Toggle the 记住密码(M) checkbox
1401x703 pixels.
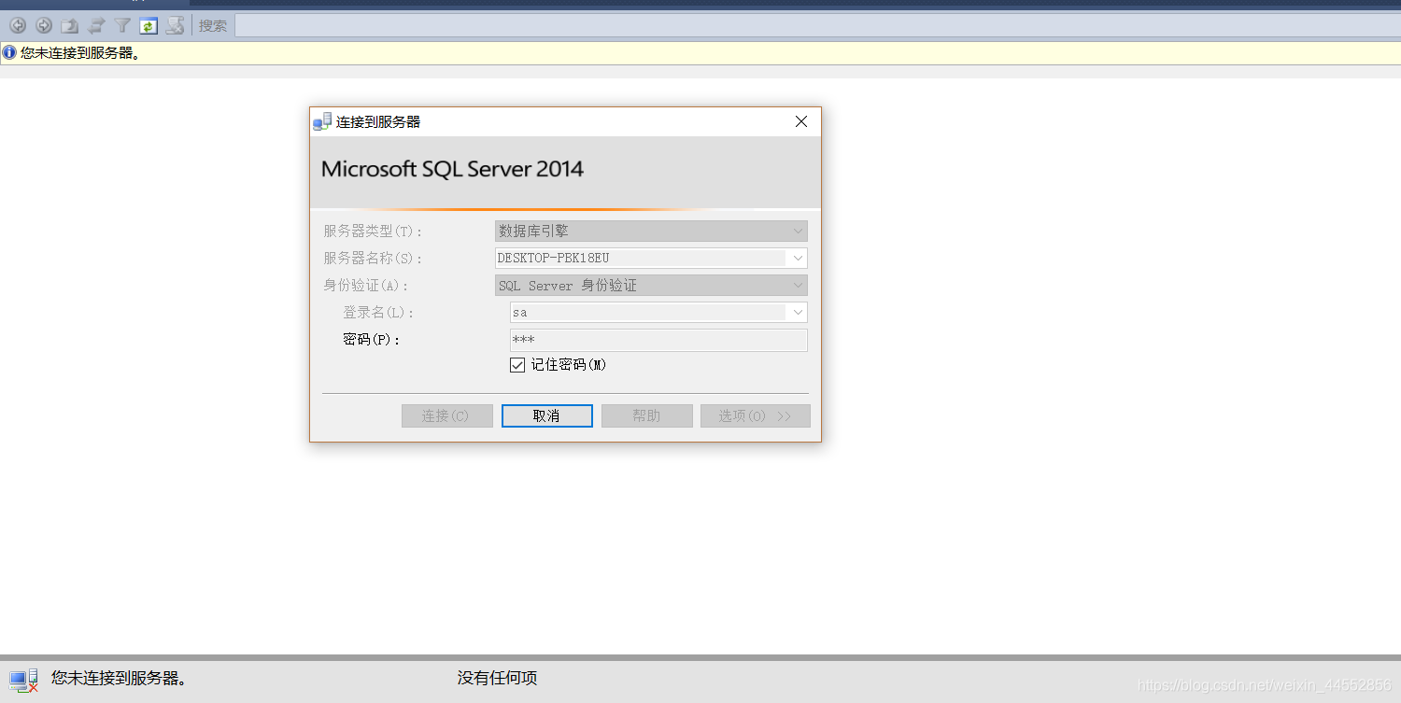[517, 365]
